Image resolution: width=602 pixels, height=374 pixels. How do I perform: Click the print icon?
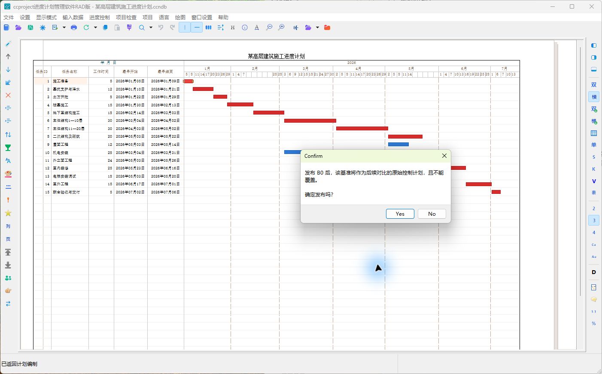coord(74,27)
